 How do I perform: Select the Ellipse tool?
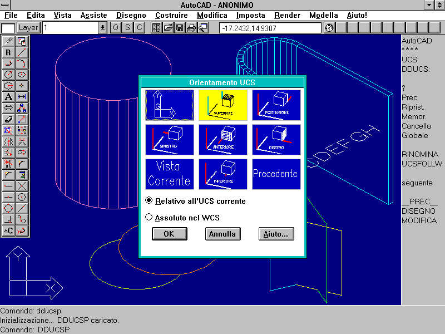point(22,75)
